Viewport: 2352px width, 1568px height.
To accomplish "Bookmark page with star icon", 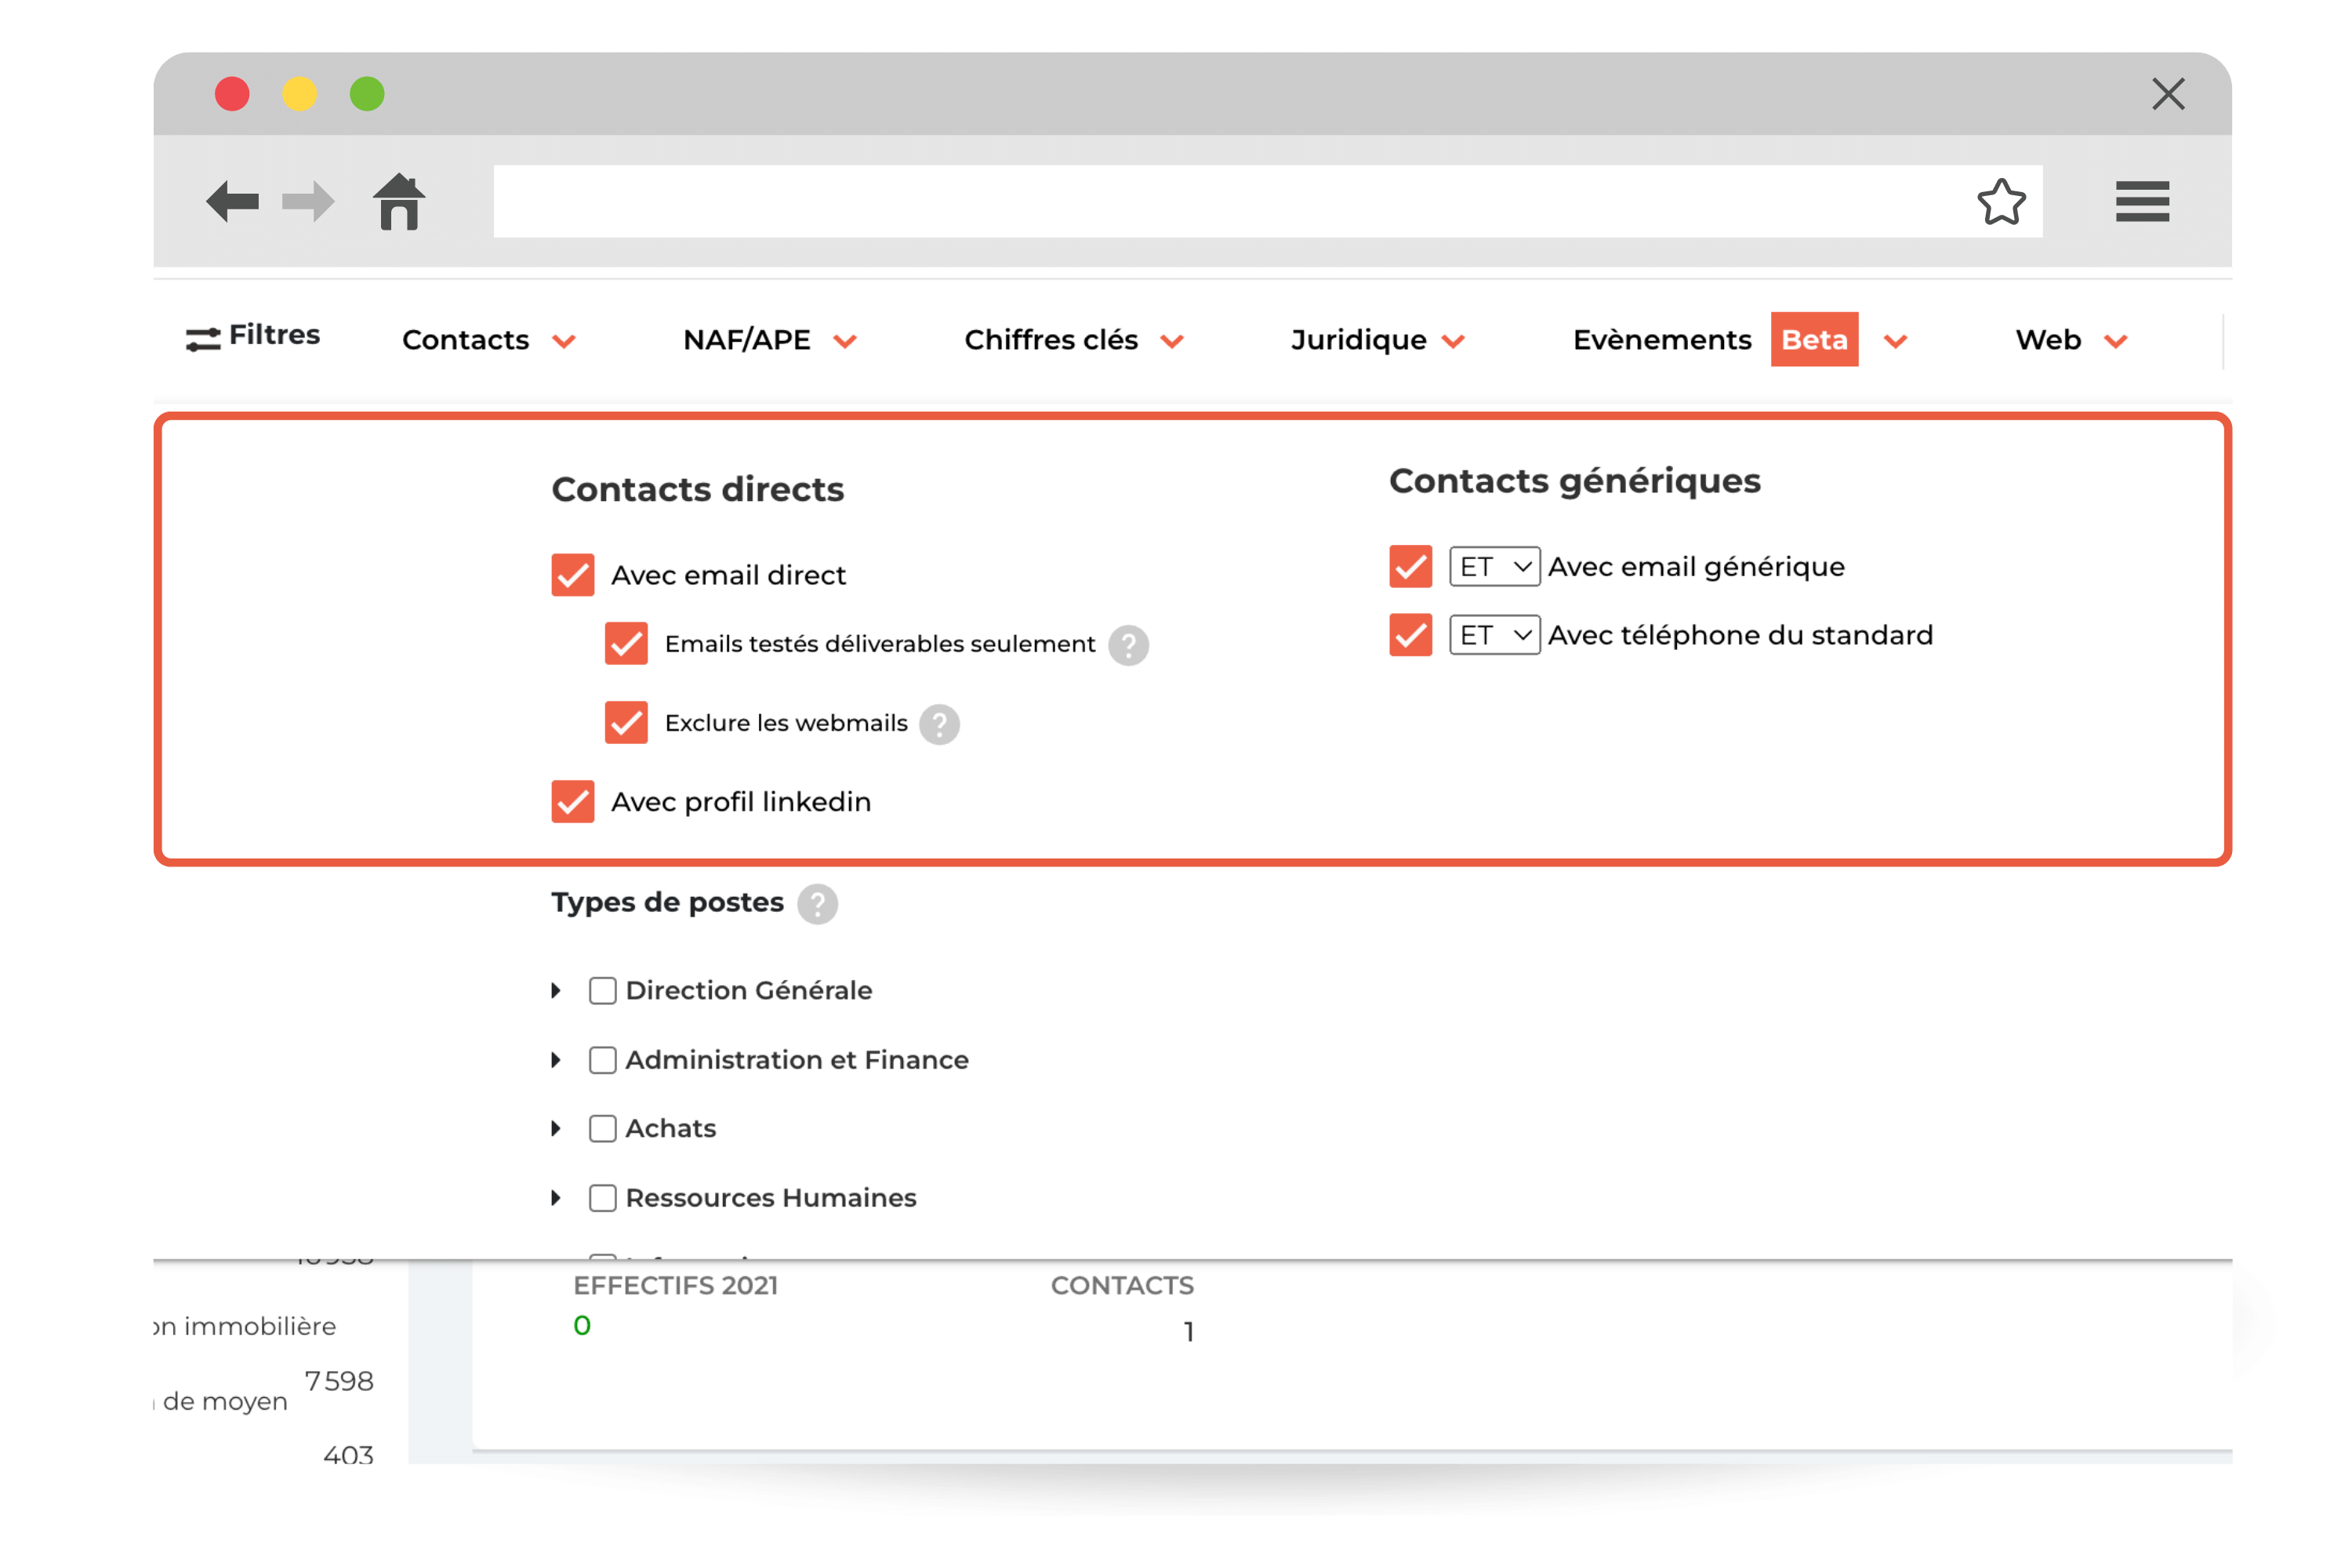I will (x=2001, y=202).
